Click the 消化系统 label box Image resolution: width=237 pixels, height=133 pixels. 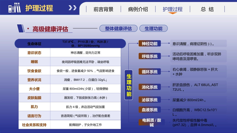[150, 87]
